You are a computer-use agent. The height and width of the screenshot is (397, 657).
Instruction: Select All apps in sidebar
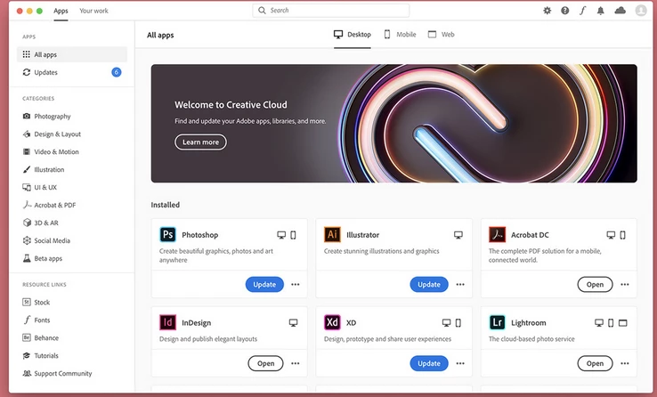coord(72,54)
